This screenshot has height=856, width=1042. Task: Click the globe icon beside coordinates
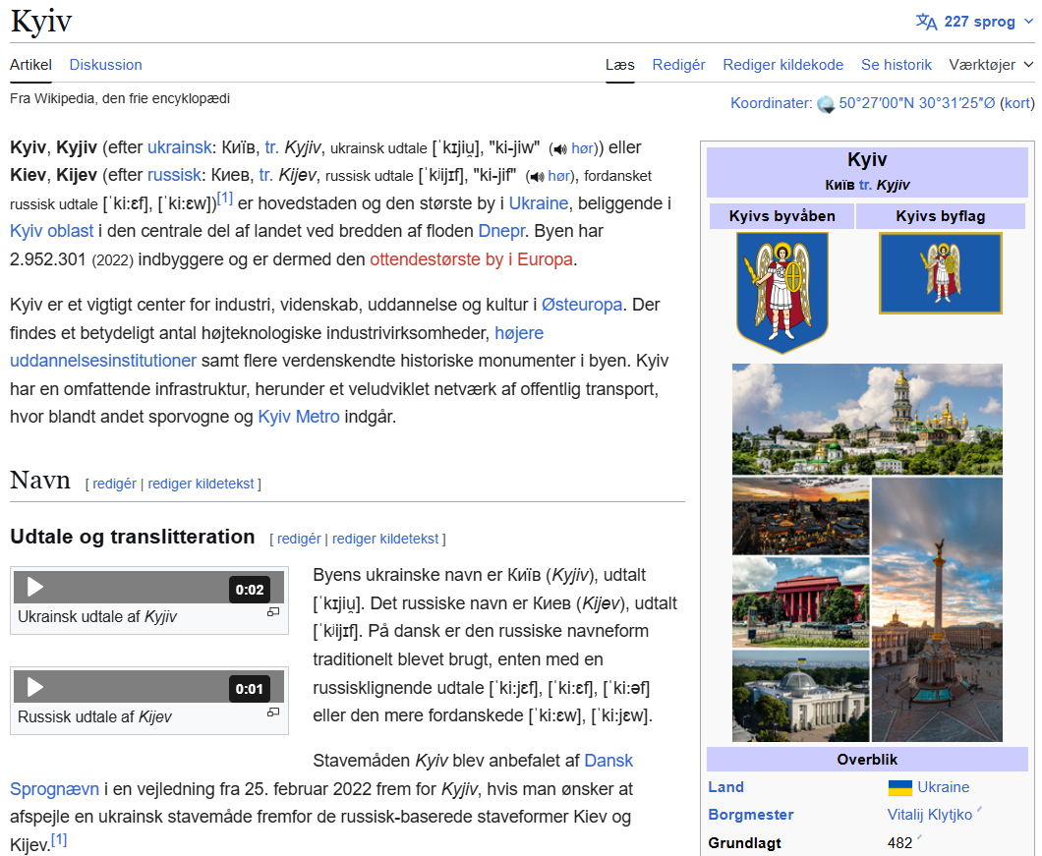click(826, 104)
